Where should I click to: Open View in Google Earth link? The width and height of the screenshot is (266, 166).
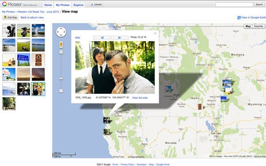coord(252,17)
